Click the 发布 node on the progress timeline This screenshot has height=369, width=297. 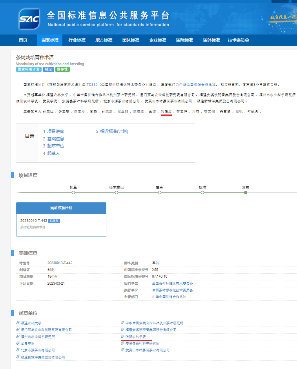(x=246, y=192)
